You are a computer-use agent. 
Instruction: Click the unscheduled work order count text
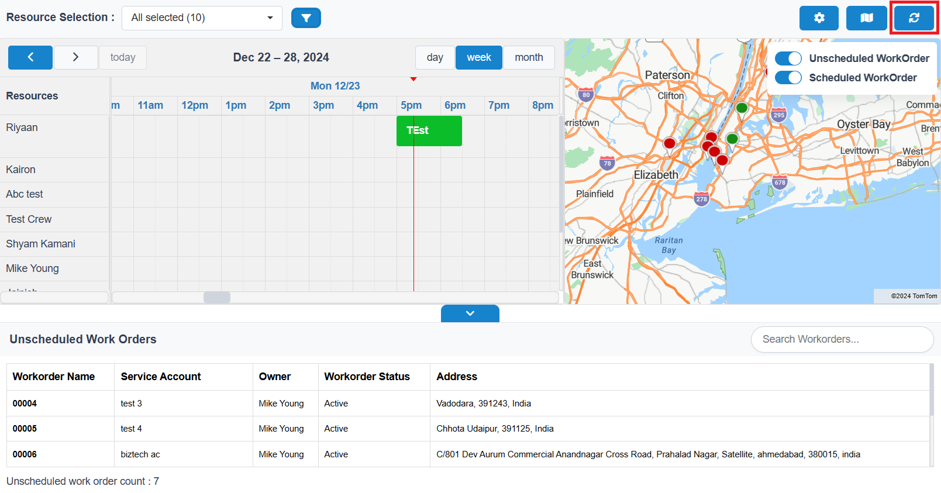(82, 481)
